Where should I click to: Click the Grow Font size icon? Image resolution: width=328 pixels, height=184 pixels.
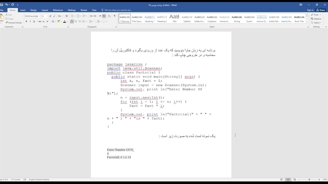50,16
